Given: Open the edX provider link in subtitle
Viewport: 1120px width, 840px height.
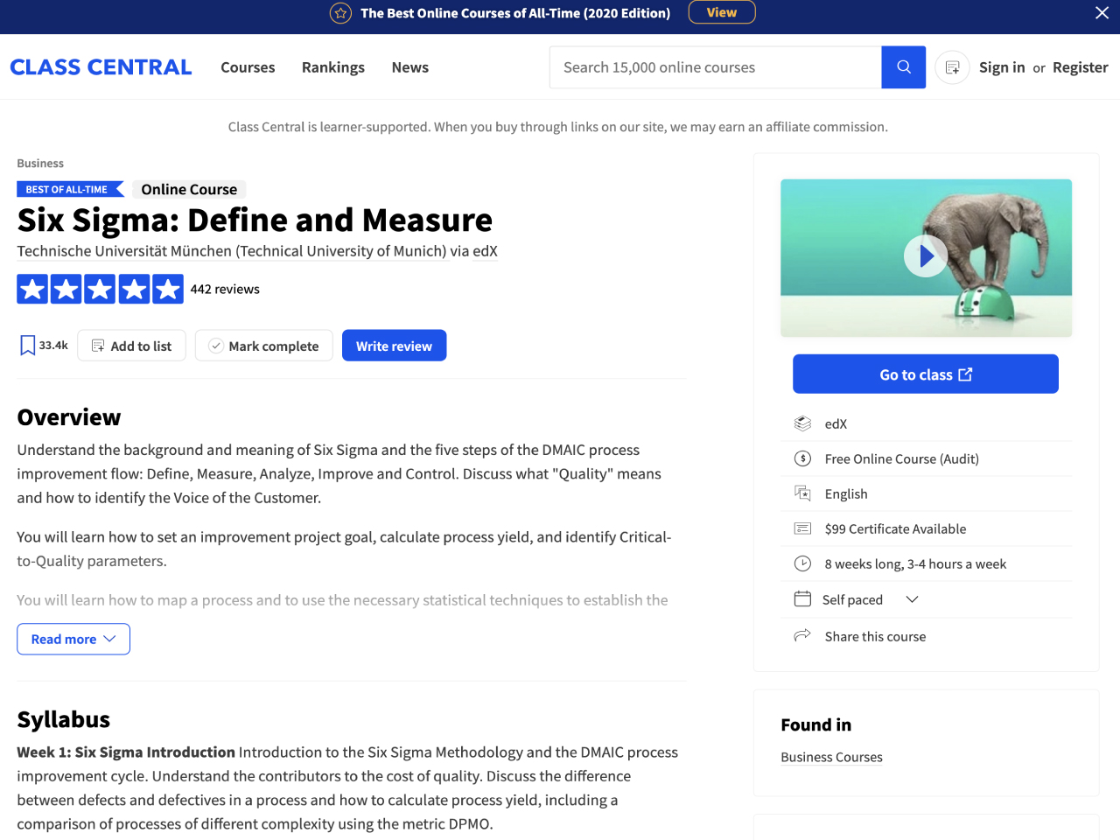Looking at the screenshot, I should (485, 251).
